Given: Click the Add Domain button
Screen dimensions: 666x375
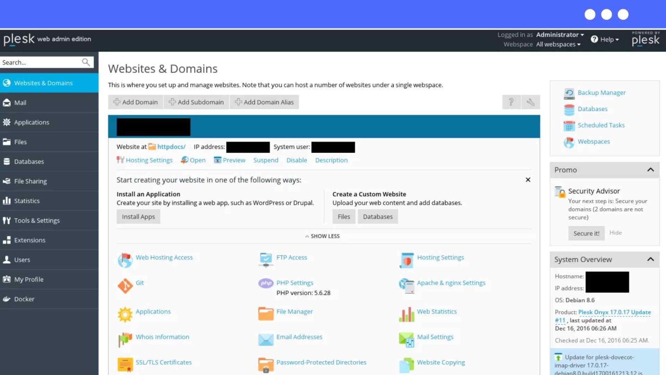Looking at the screenshot, I should (x=135, y=102).
